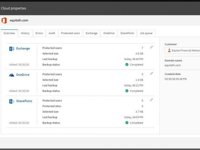Click Created date 03/30/20 05:36 PM
200x150 pixels.
pyautogui.click(x=176, y=79)
